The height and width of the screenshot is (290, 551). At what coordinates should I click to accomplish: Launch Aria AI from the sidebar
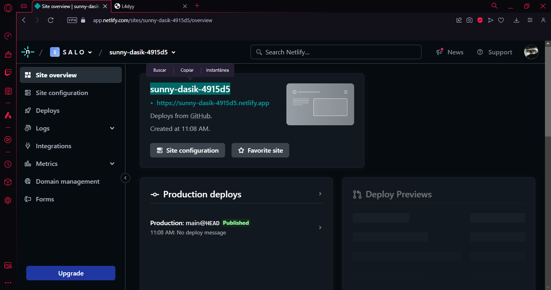[8, 115]
